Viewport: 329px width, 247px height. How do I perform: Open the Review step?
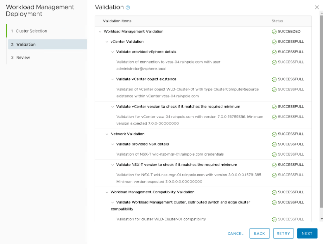pos(23,58)
